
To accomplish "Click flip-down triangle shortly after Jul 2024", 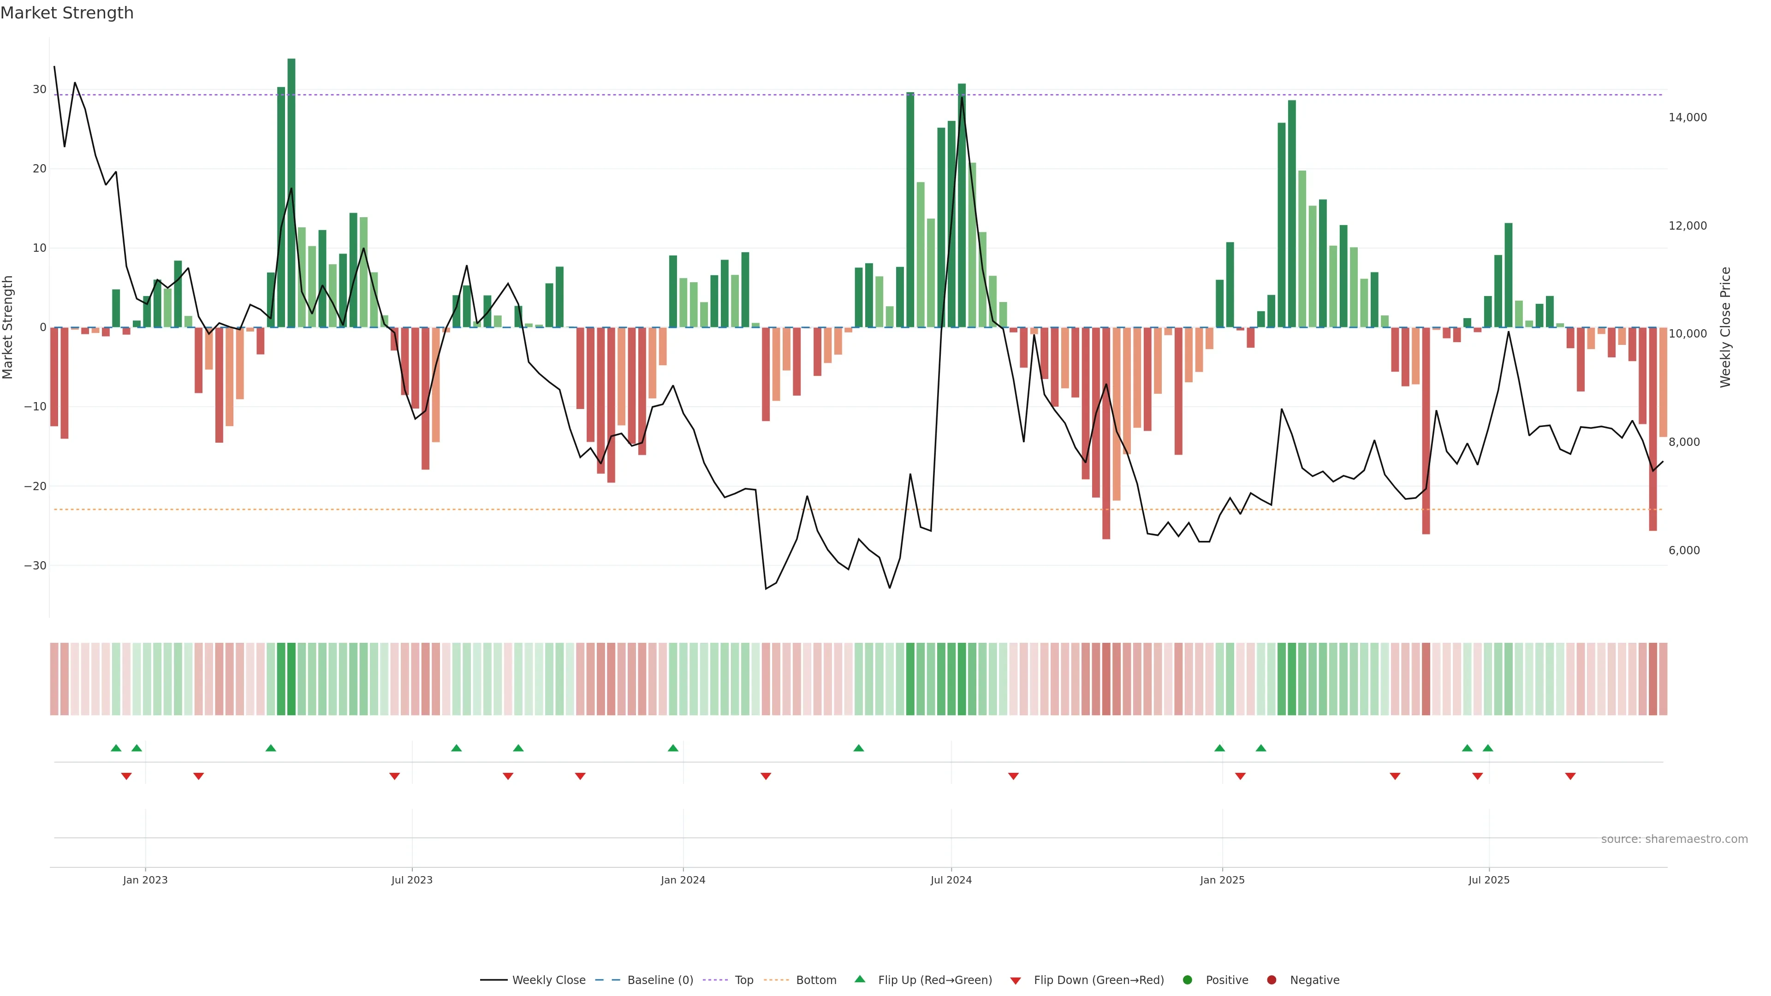I will point(1013,776).
